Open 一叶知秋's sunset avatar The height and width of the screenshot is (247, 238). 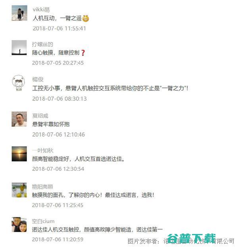19,154
